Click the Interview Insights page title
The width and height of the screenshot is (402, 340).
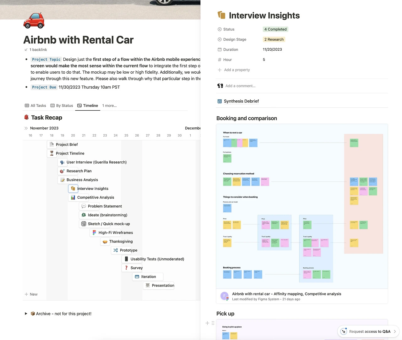coord(264,15)
